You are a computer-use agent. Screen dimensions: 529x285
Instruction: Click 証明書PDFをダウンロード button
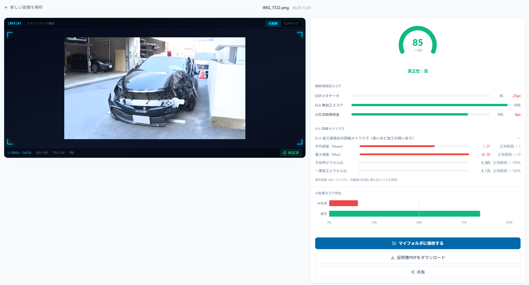click(418, 258)
